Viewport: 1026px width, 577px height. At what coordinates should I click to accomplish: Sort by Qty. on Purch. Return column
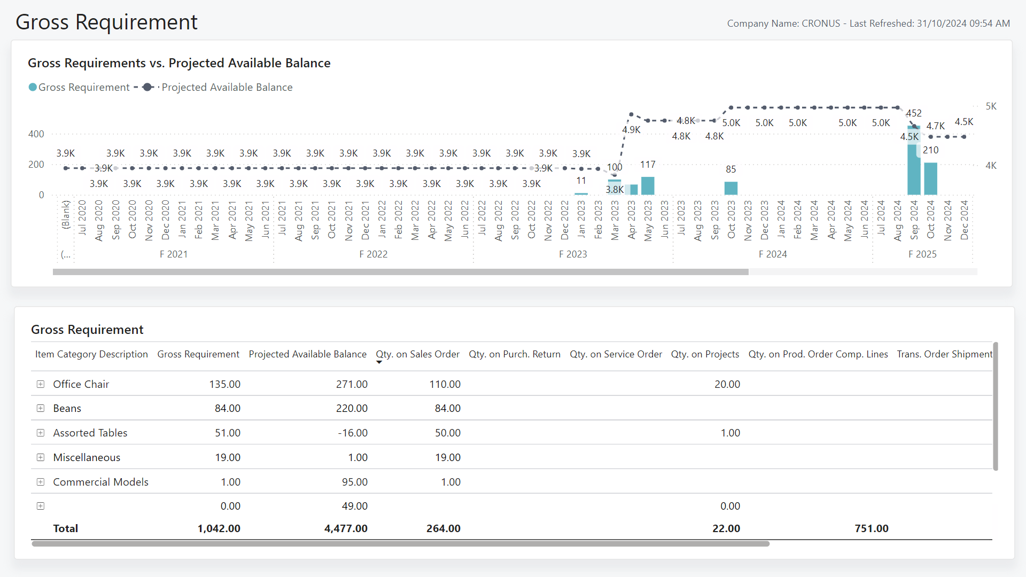click(x=514, y=354)
